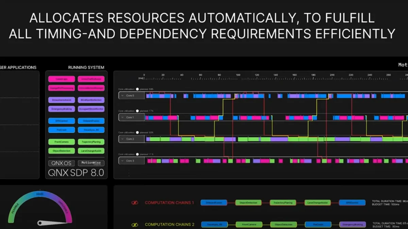Click the DrowsinessAssist purple app block

click(61, 100)
